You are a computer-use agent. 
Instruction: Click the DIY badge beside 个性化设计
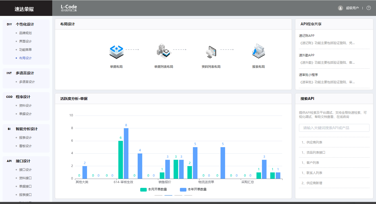click(x=9, y=24)
